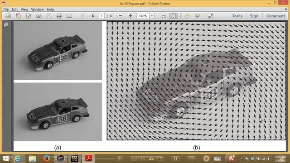This screenshot has width=290, height=163.
Task: Open Firefox from the taskbar
Action: pos(46,158)
